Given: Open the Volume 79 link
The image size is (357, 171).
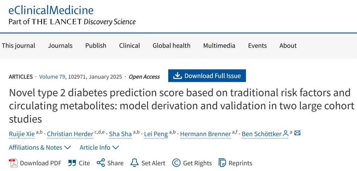Looking at the screenshot, I should pos(52,77).
